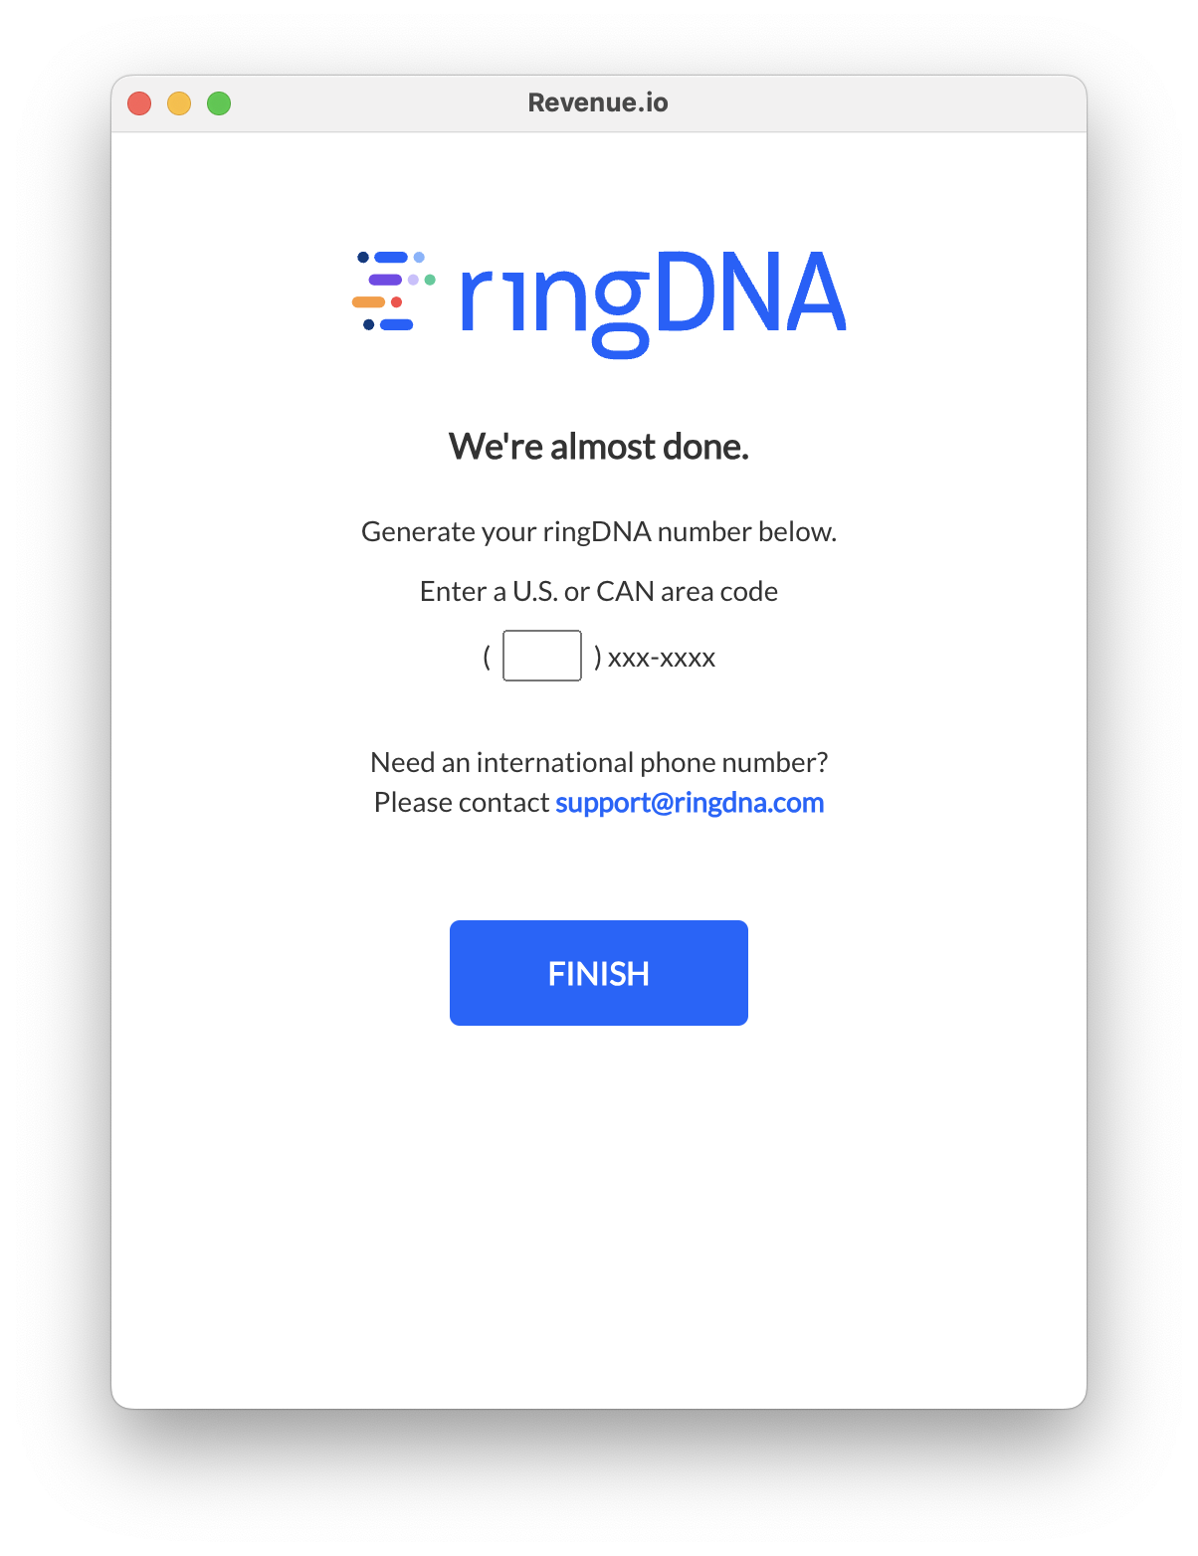Click the "Please contact" text
This screenshot has height=1556, width=1198.
462,803
